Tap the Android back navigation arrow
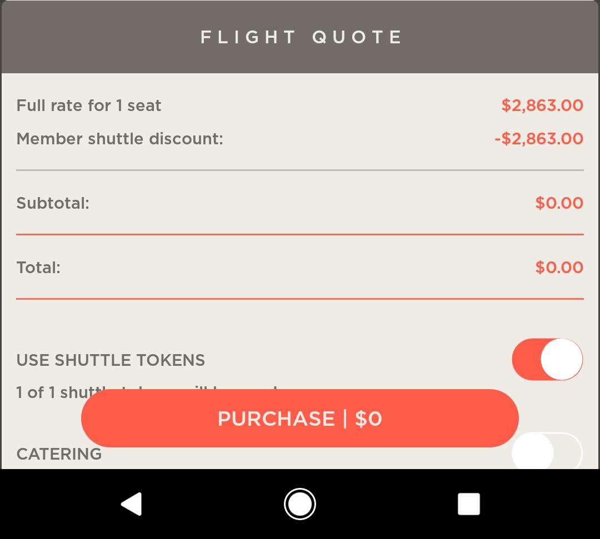Screen dimensions: 600x539 click(131, 504)
